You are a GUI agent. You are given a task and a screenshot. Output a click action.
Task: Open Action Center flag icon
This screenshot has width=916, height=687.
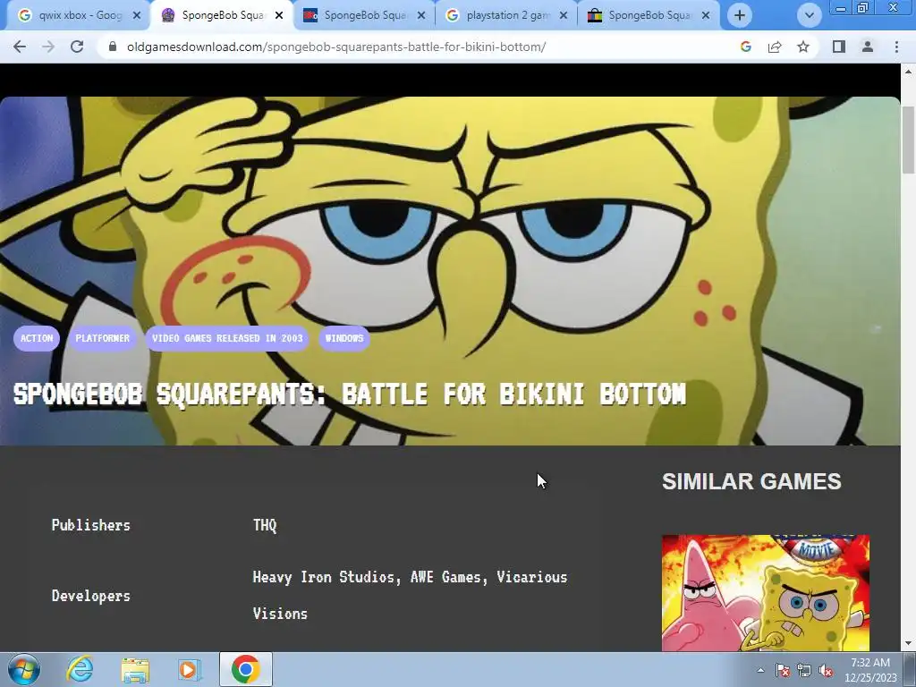783,671
